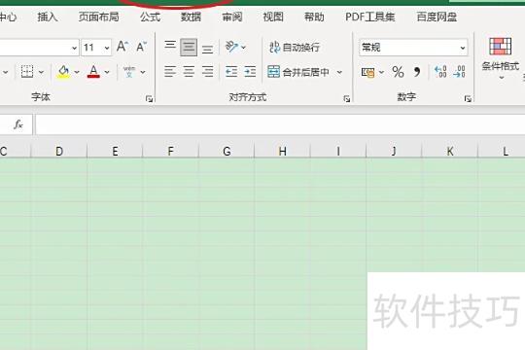Image resolution: width=525 pixels, height=350 pixels.
Task: Decrease decimal places
Action: point(459,72)
